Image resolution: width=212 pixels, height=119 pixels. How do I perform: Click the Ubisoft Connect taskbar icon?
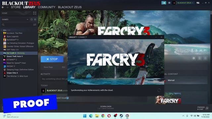pyautogui.click(x=127, y=116)
